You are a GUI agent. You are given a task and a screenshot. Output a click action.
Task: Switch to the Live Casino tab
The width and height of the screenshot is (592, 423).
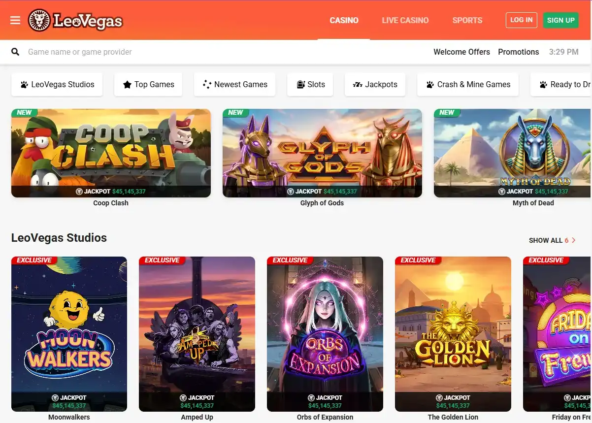(405, 20)
